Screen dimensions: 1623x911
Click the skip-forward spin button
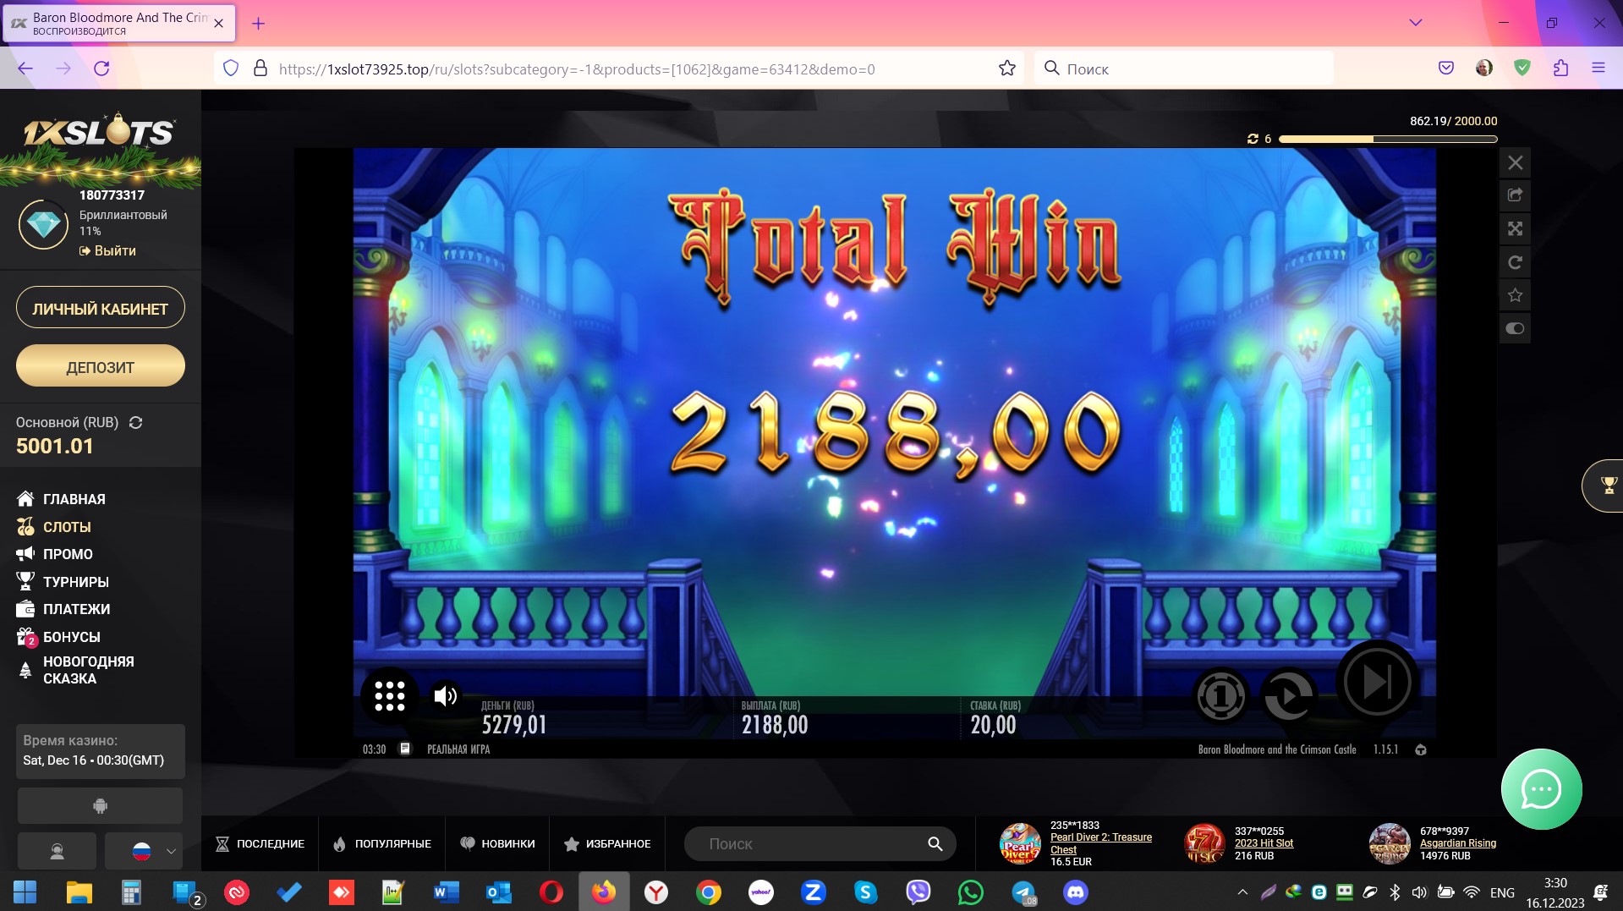[x=1376, y=682]
